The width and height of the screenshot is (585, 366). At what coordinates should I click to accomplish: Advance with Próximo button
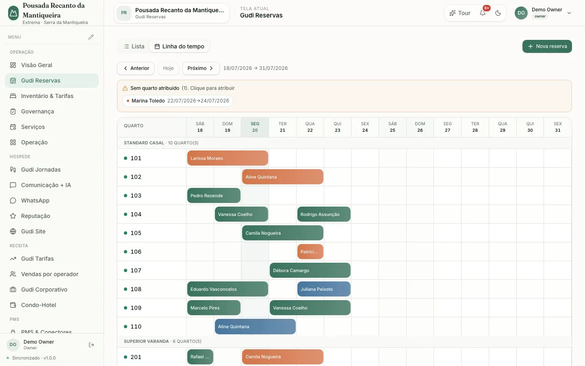point(201,68)
